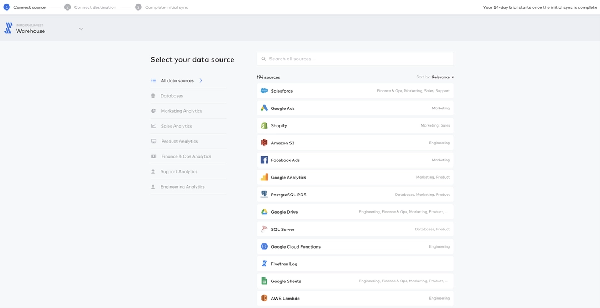Viewport: 600px width, 308px height.
Task: Click step 3 Complete initial sync
Action: coord(162,7)
